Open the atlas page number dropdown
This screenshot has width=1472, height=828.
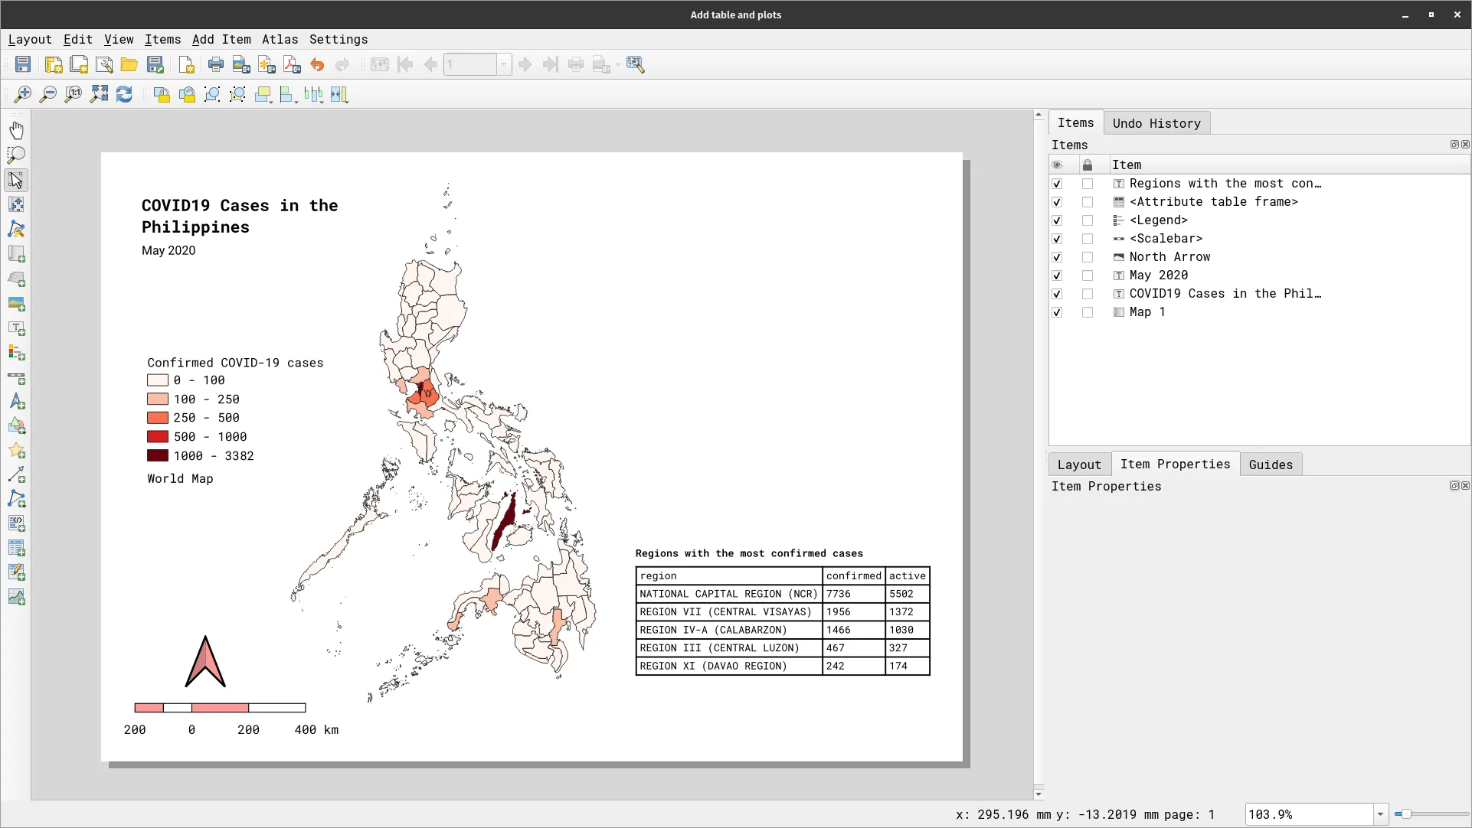point(504,65)
